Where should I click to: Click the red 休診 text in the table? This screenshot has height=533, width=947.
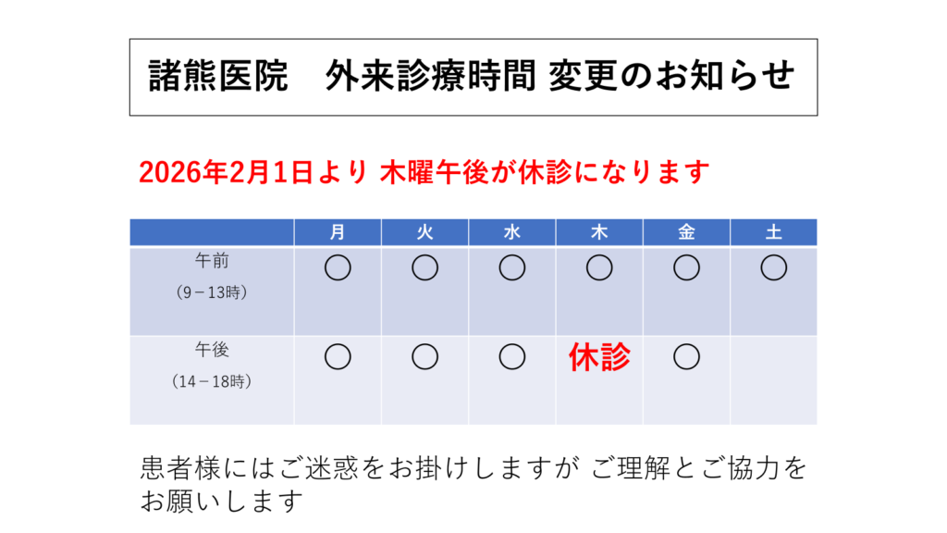pos(599,358)
